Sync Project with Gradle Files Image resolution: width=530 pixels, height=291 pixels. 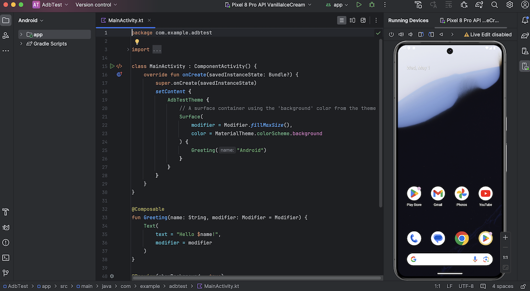479,5
